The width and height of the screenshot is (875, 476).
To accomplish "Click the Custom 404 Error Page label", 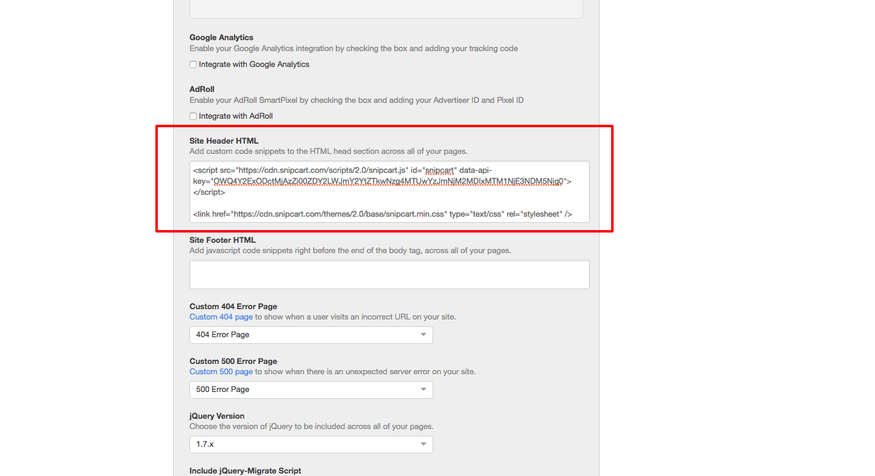I will point(233,307).
